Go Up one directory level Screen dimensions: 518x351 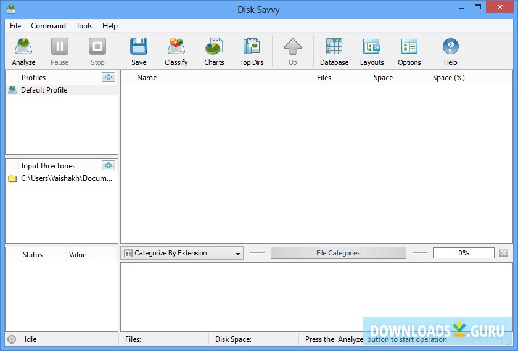pyautogui.click(x=293, y=52)
